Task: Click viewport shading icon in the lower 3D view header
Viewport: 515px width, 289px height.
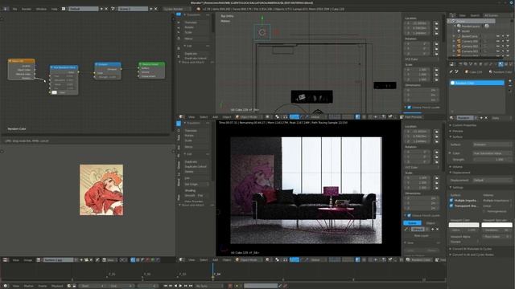Action: point(268,260)
